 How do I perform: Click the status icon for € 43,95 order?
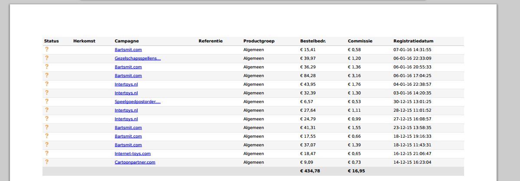pyautogui.click(x=47, y=84)
